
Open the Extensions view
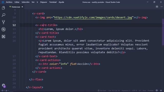click(3, 37)
